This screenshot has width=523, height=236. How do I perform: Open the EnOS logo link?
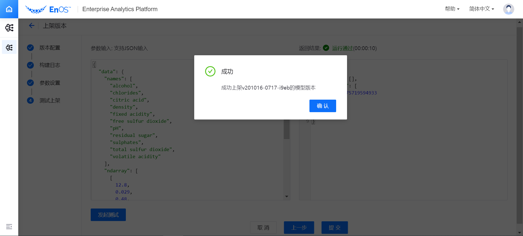48,9
